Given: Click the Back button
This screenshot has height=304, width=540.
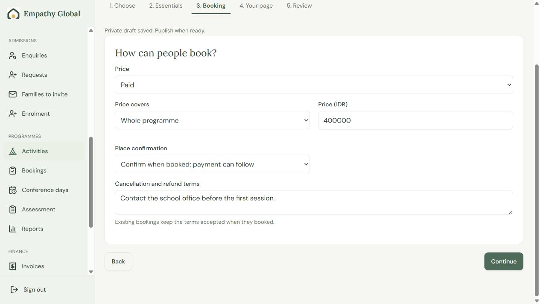Looking at the screenshot, I should (x=118, y=261).
